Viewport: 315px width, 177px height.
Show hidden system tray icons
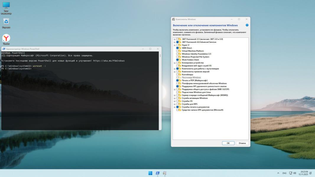coord(278,173)
